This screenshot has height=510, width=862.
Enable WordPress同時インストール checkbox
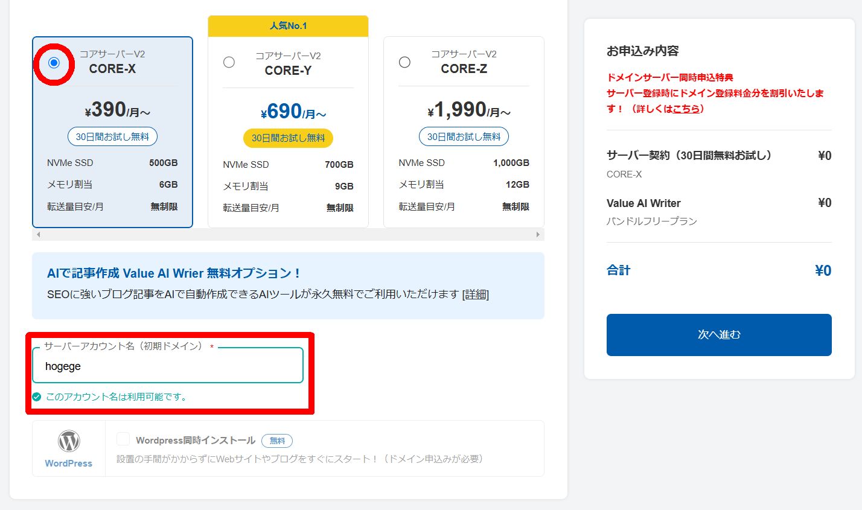tap(123, 440)
